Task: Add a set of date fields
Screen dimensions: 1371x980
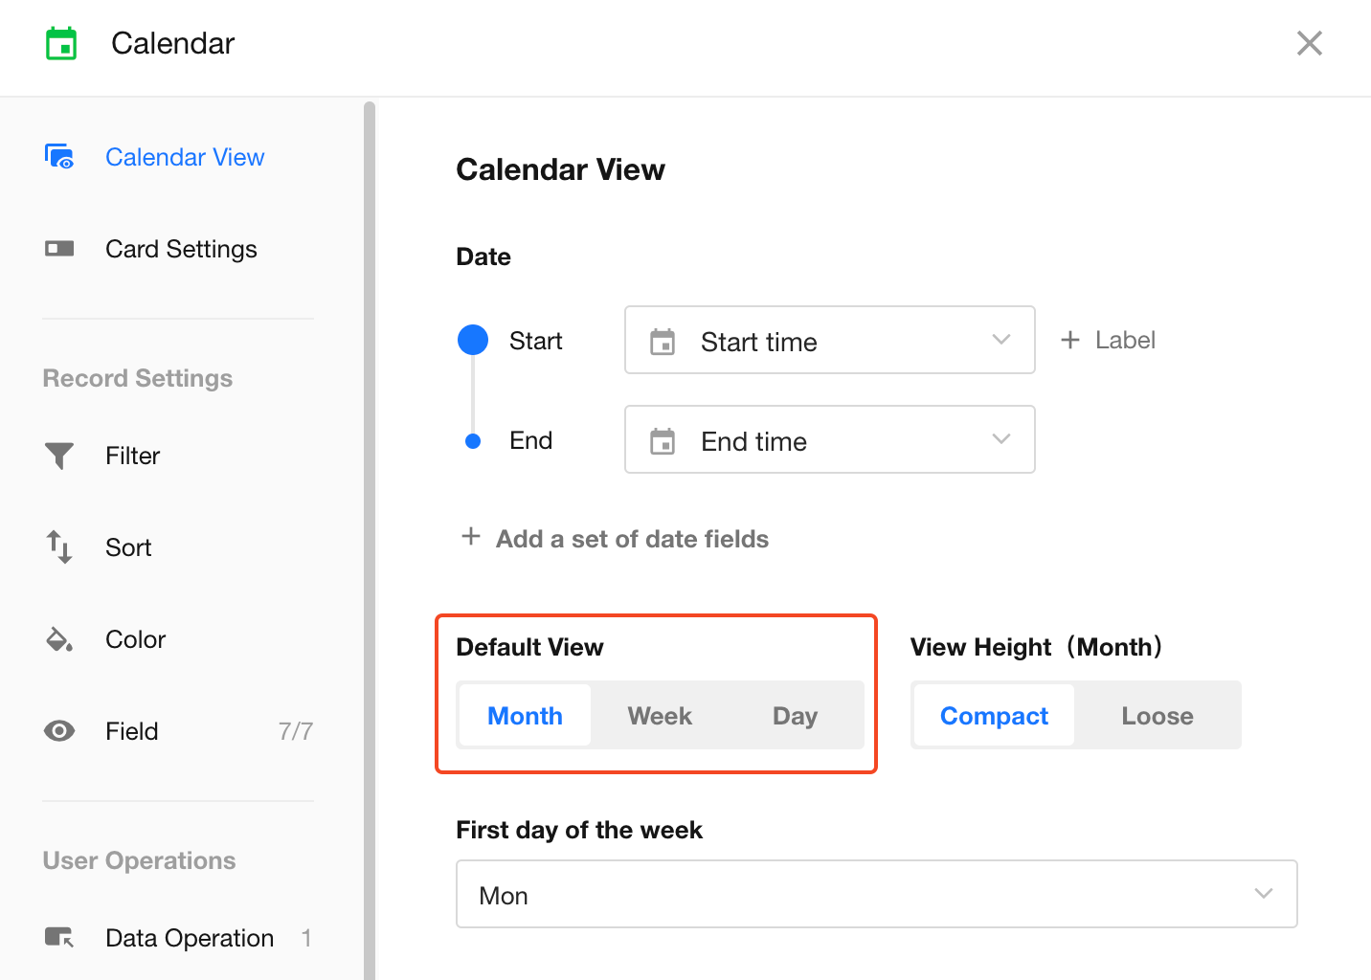Action: (x=632, y=539)
